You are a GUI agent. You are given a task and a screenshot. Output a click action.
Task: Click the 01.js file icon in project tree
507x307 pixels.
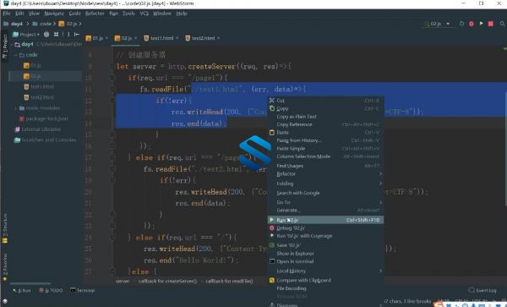pyautogui.click(x=26, y=65)
